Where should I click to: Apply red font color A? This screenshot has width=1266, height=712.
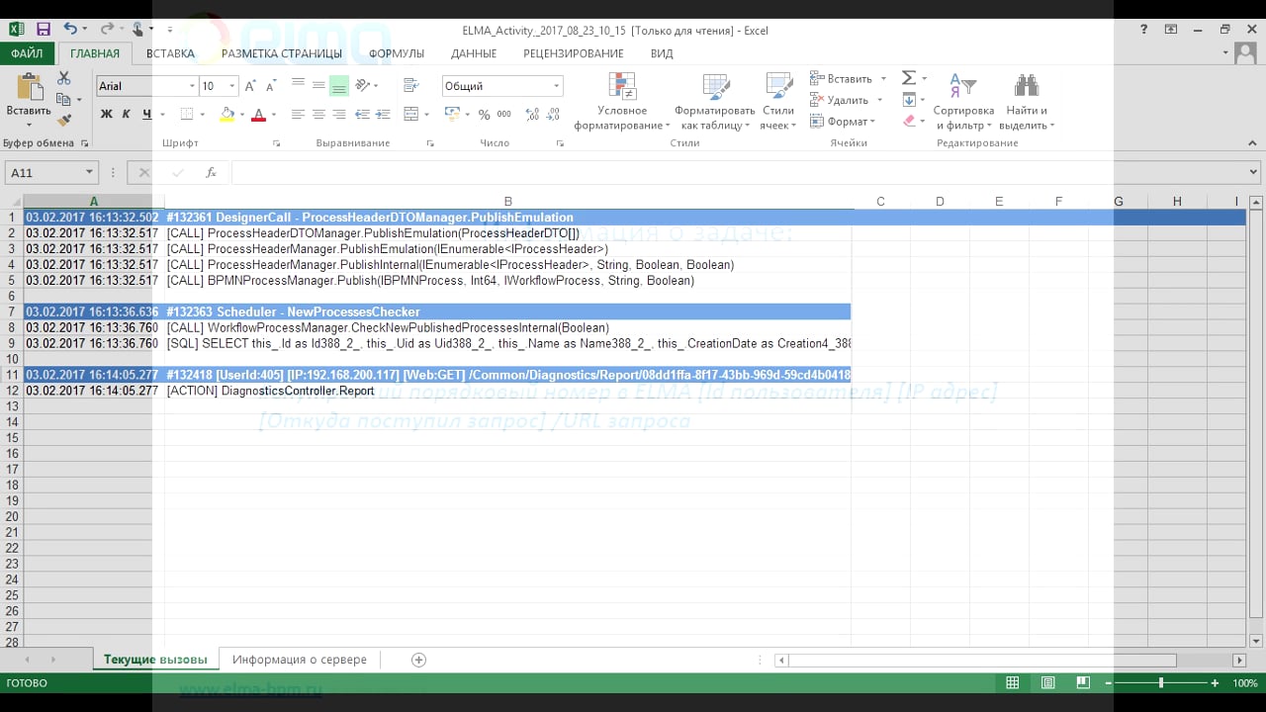[258, 115]
